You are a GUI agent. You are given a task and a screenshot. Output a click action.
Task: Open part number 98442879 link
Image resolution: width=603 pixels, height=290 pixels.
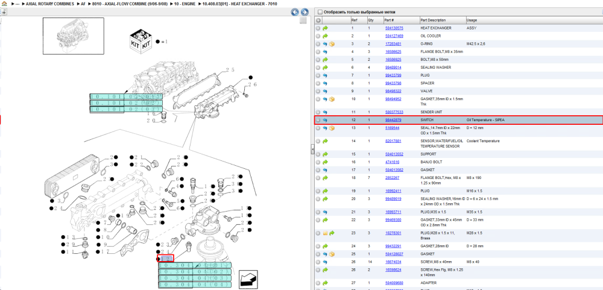(393, 121)
